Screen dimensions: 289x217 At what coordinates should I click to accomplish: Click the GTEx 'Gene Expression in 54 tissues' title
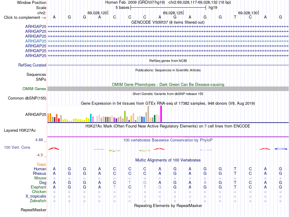[x=168, y=103]
